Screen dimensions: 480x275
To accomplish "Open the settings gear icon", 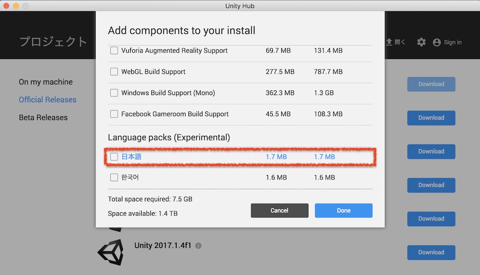I will 421,42.
